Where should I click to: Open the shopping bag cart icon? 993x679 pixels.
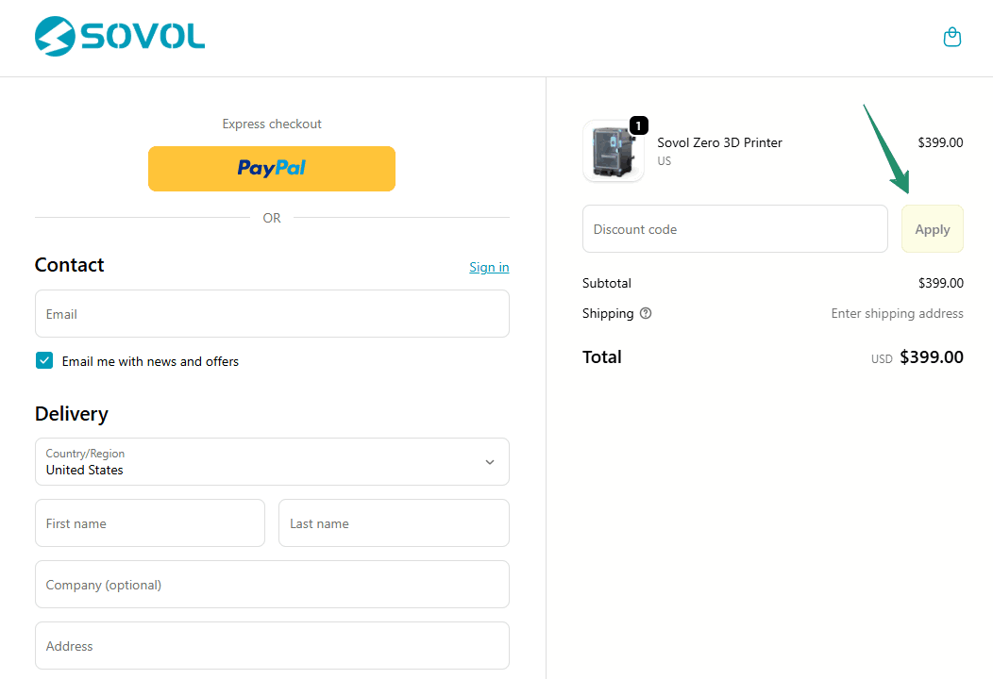tap(951, 38)
